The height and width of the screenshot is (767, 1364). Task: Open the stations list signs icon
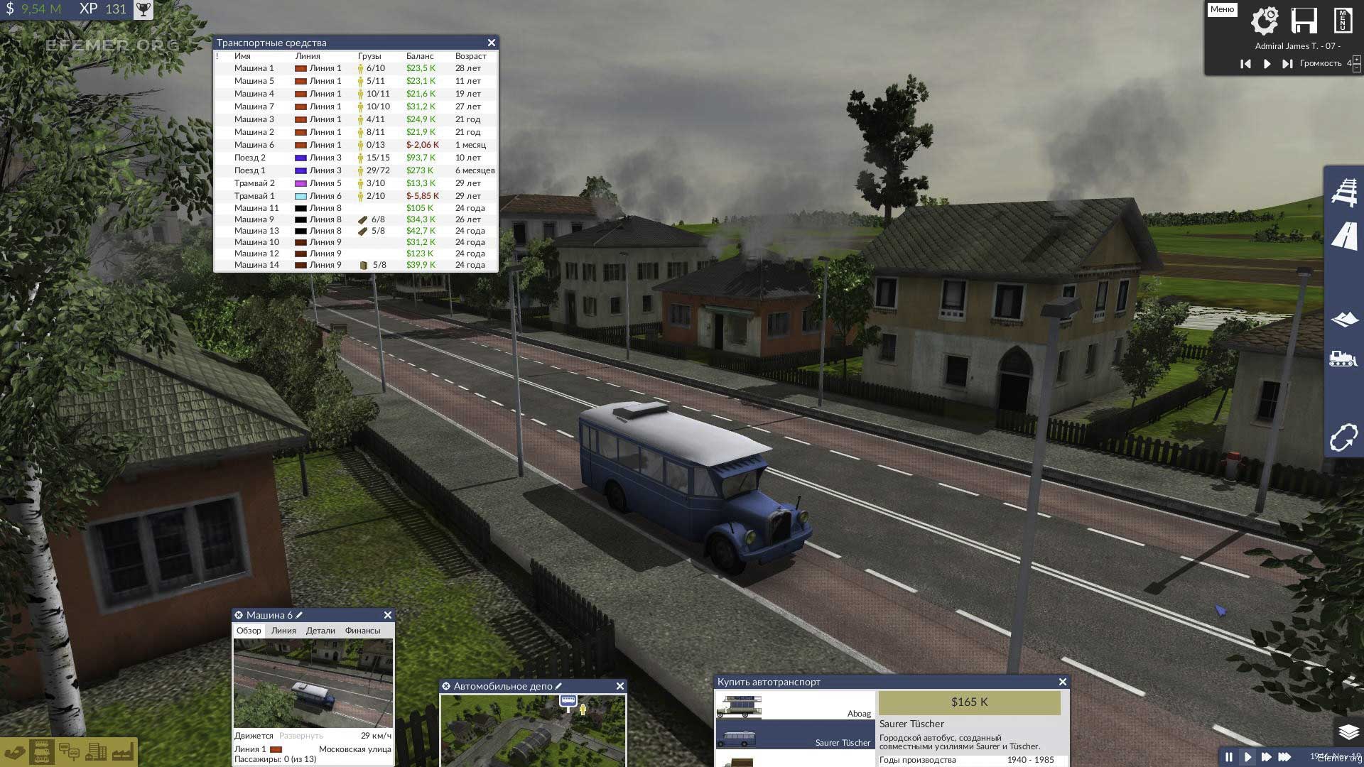pyautogui.click(x=69, y=752)
